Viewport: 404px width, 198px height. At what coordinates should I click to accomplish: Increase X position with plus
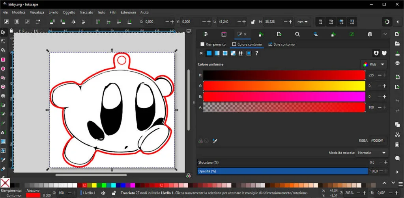173,22
